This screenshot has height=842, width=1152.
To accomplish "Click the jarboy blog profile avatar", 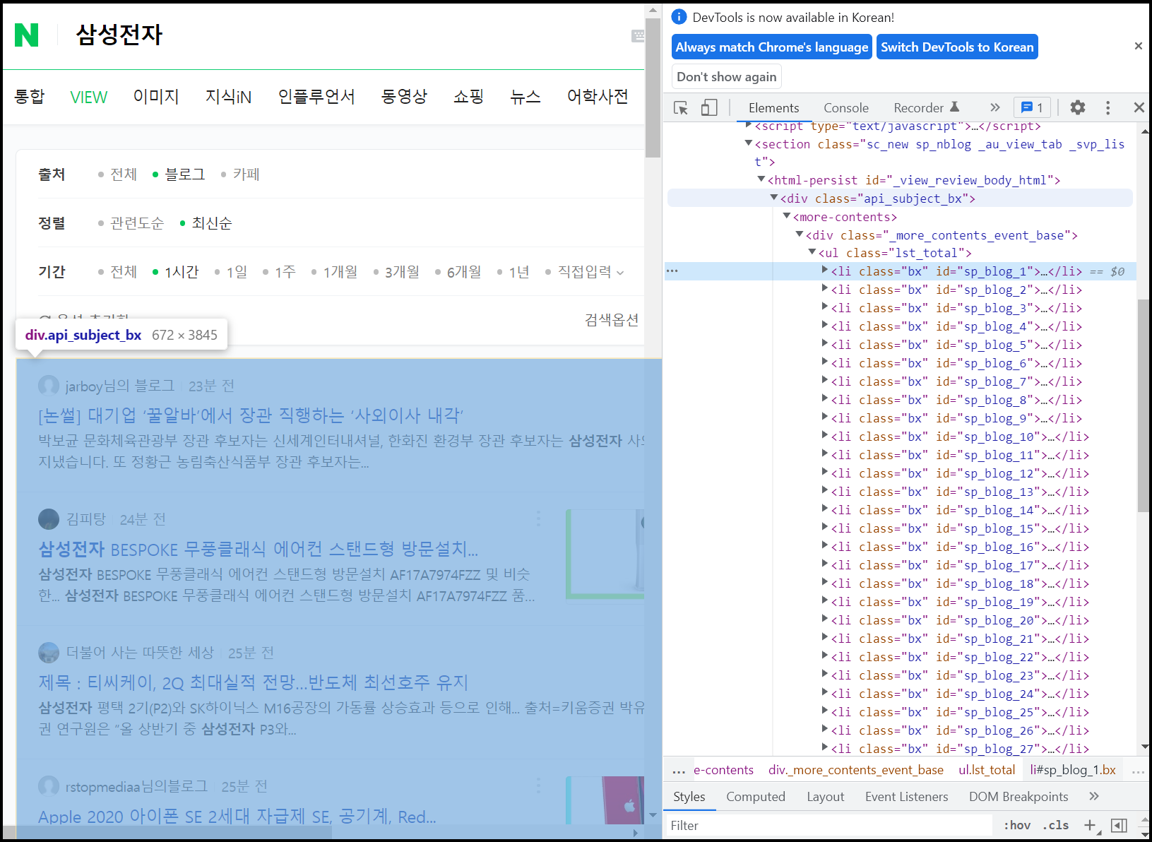I will pyautogui.click(x=49, y=386).
